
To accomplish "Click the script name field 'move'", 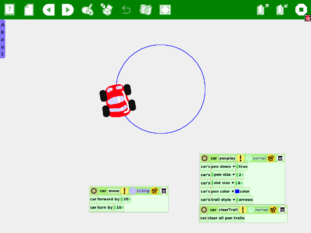I will click(x=114, y=191).
